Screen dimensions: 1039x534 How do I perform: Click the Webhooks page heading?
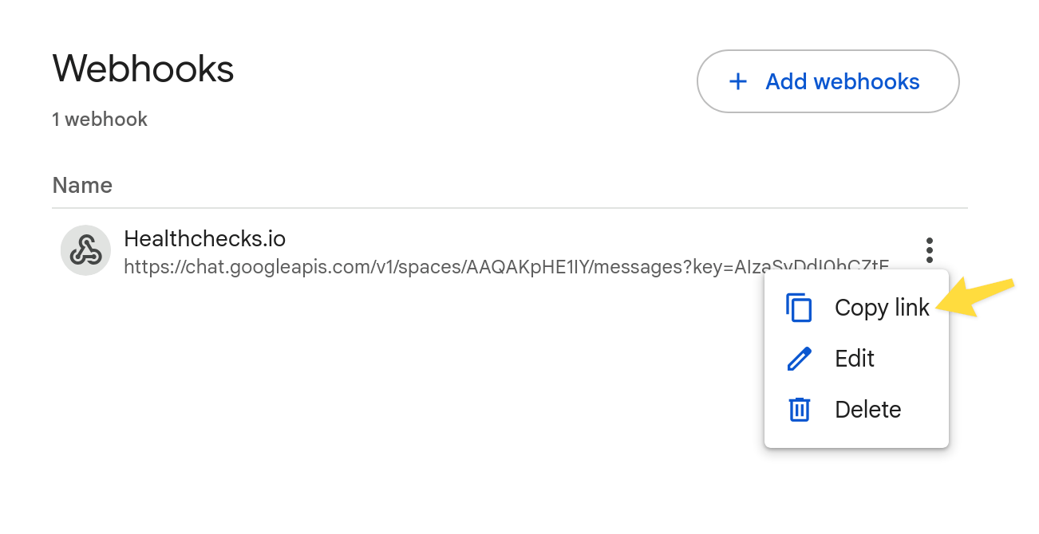[x=143, y=69]
